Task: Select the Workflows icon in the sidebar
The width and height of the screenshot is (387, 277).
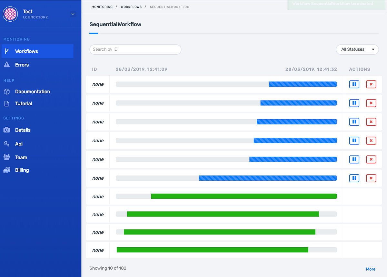Action: point(6,51)
